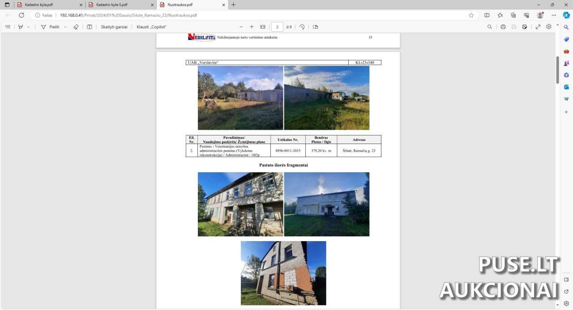573x310 pixels.
Task: Click the Klausti Copilot button
Action: (x=152, y=27)
